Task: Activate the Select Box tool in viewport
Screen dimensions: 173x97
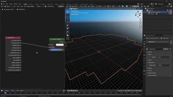Action: point(68,12)
